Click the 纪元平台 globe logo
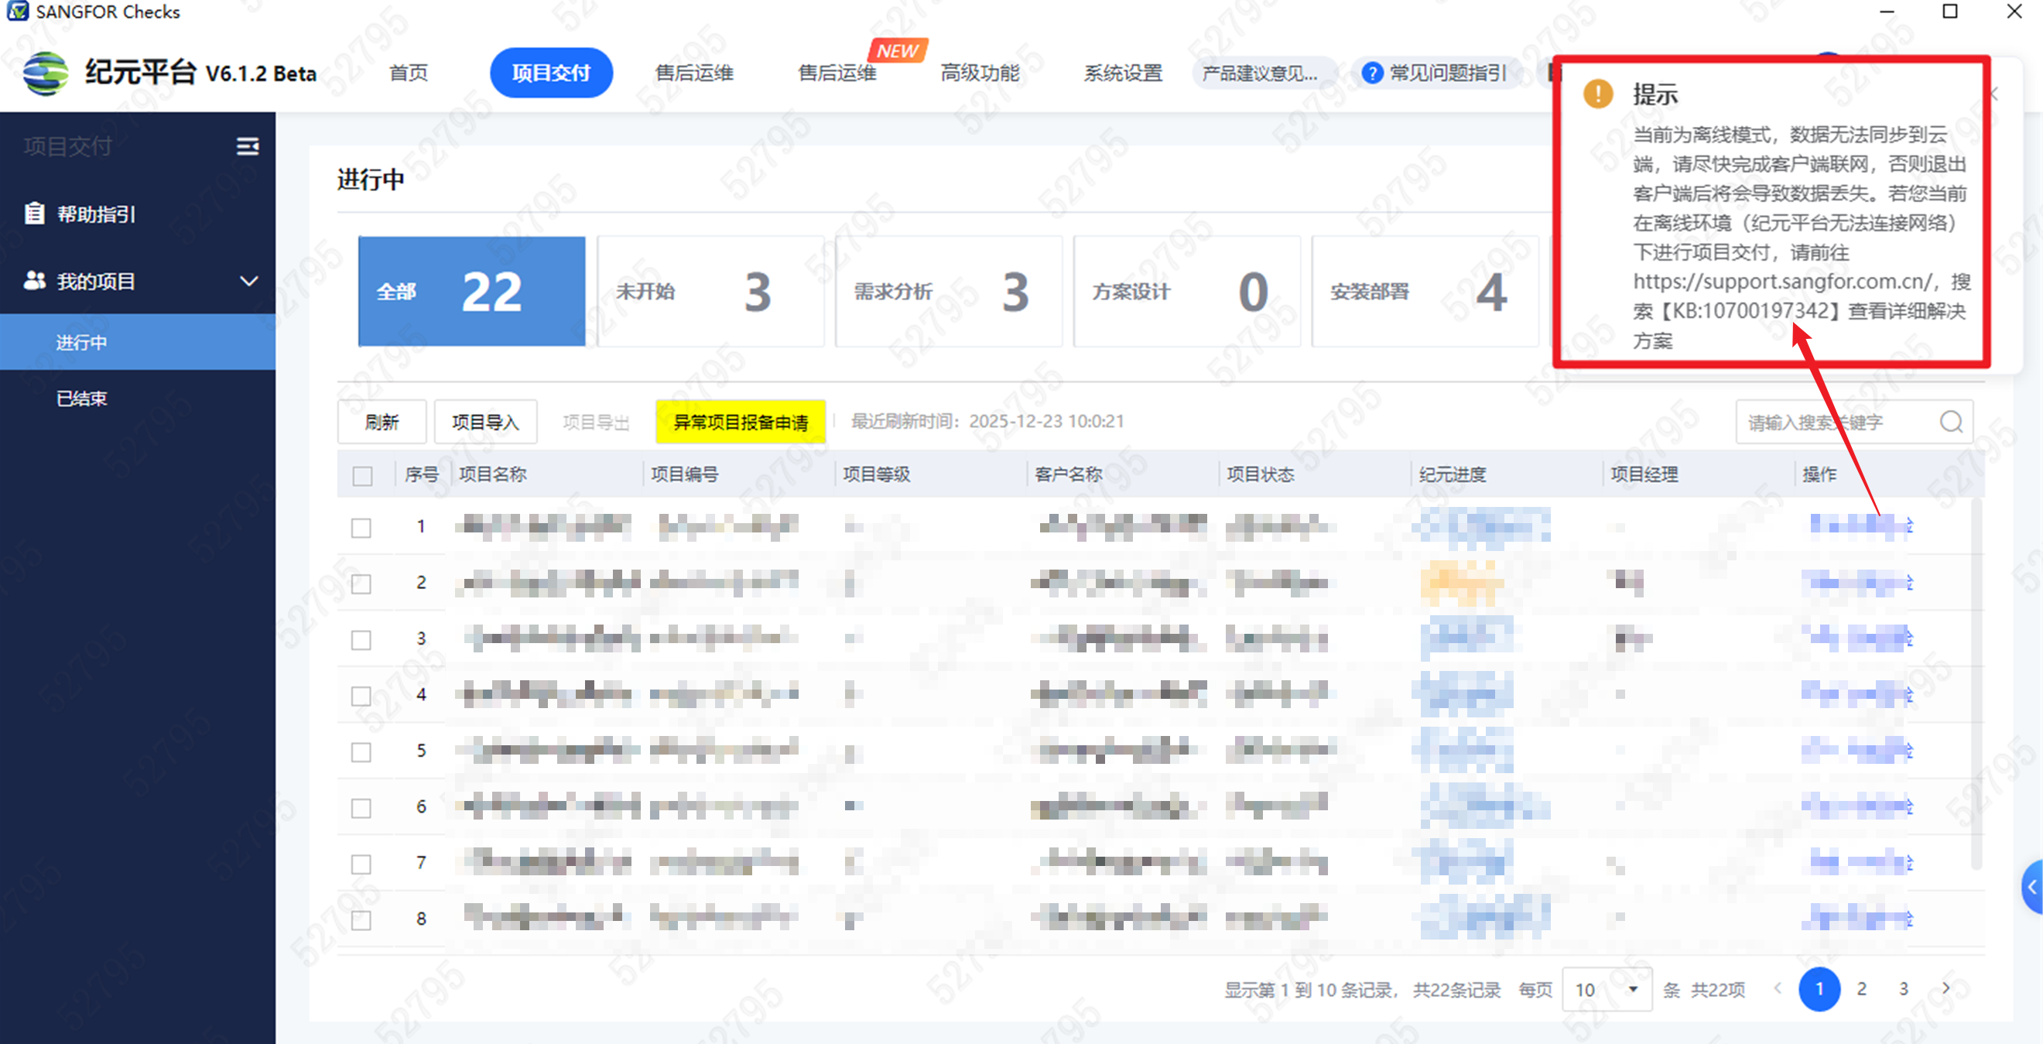The height and width of the screenshot is (1044, 2043). tap(45, 73)
